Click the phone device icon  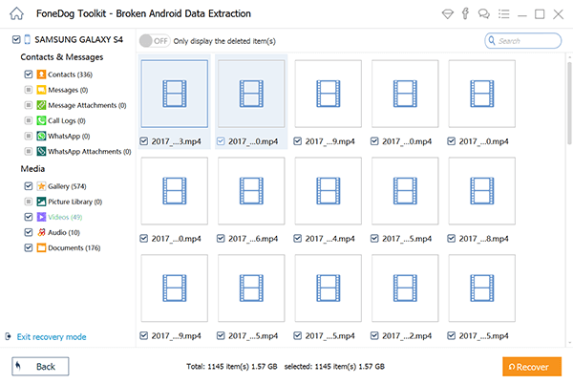pos(27,39)
